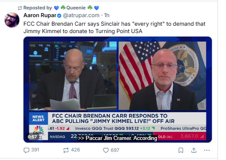Click the repost arrows icon beside 'Reposted by'
Viewport: 226px width, 160px height.
tap(20, 8)
